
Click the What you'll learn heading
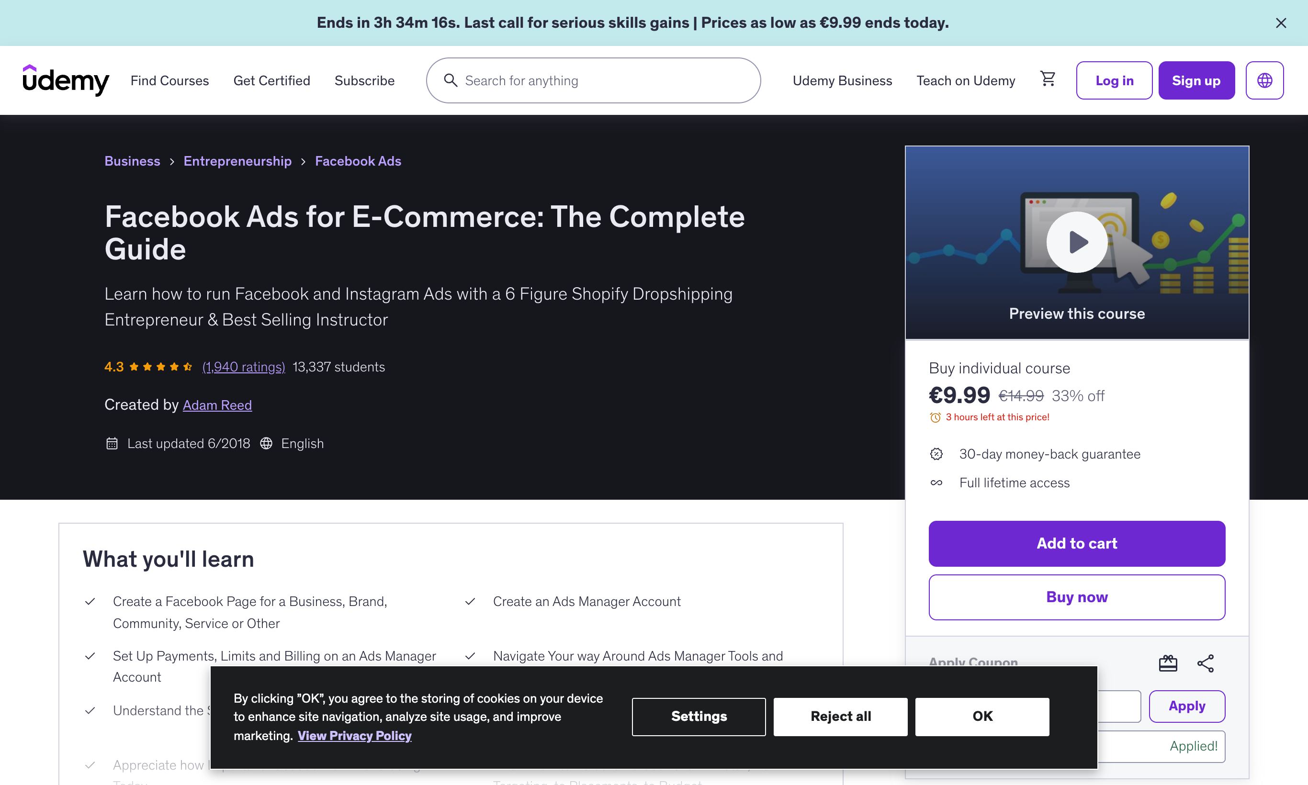(168, 559)
